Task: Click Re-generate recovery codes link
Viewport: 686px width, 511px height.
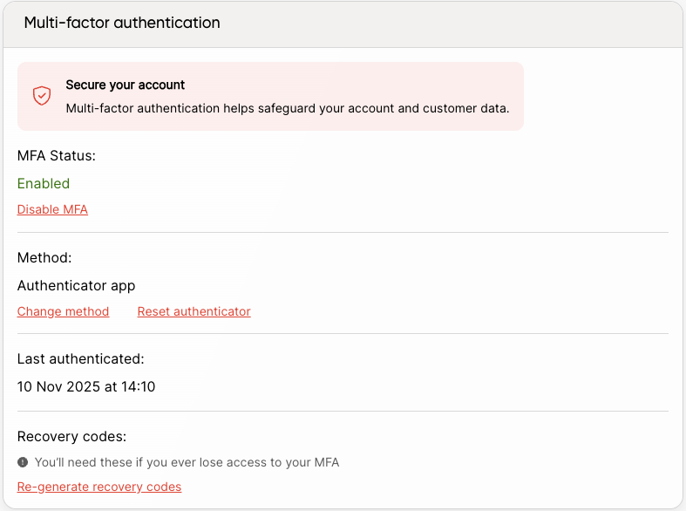Action: [x=99, y=487]
